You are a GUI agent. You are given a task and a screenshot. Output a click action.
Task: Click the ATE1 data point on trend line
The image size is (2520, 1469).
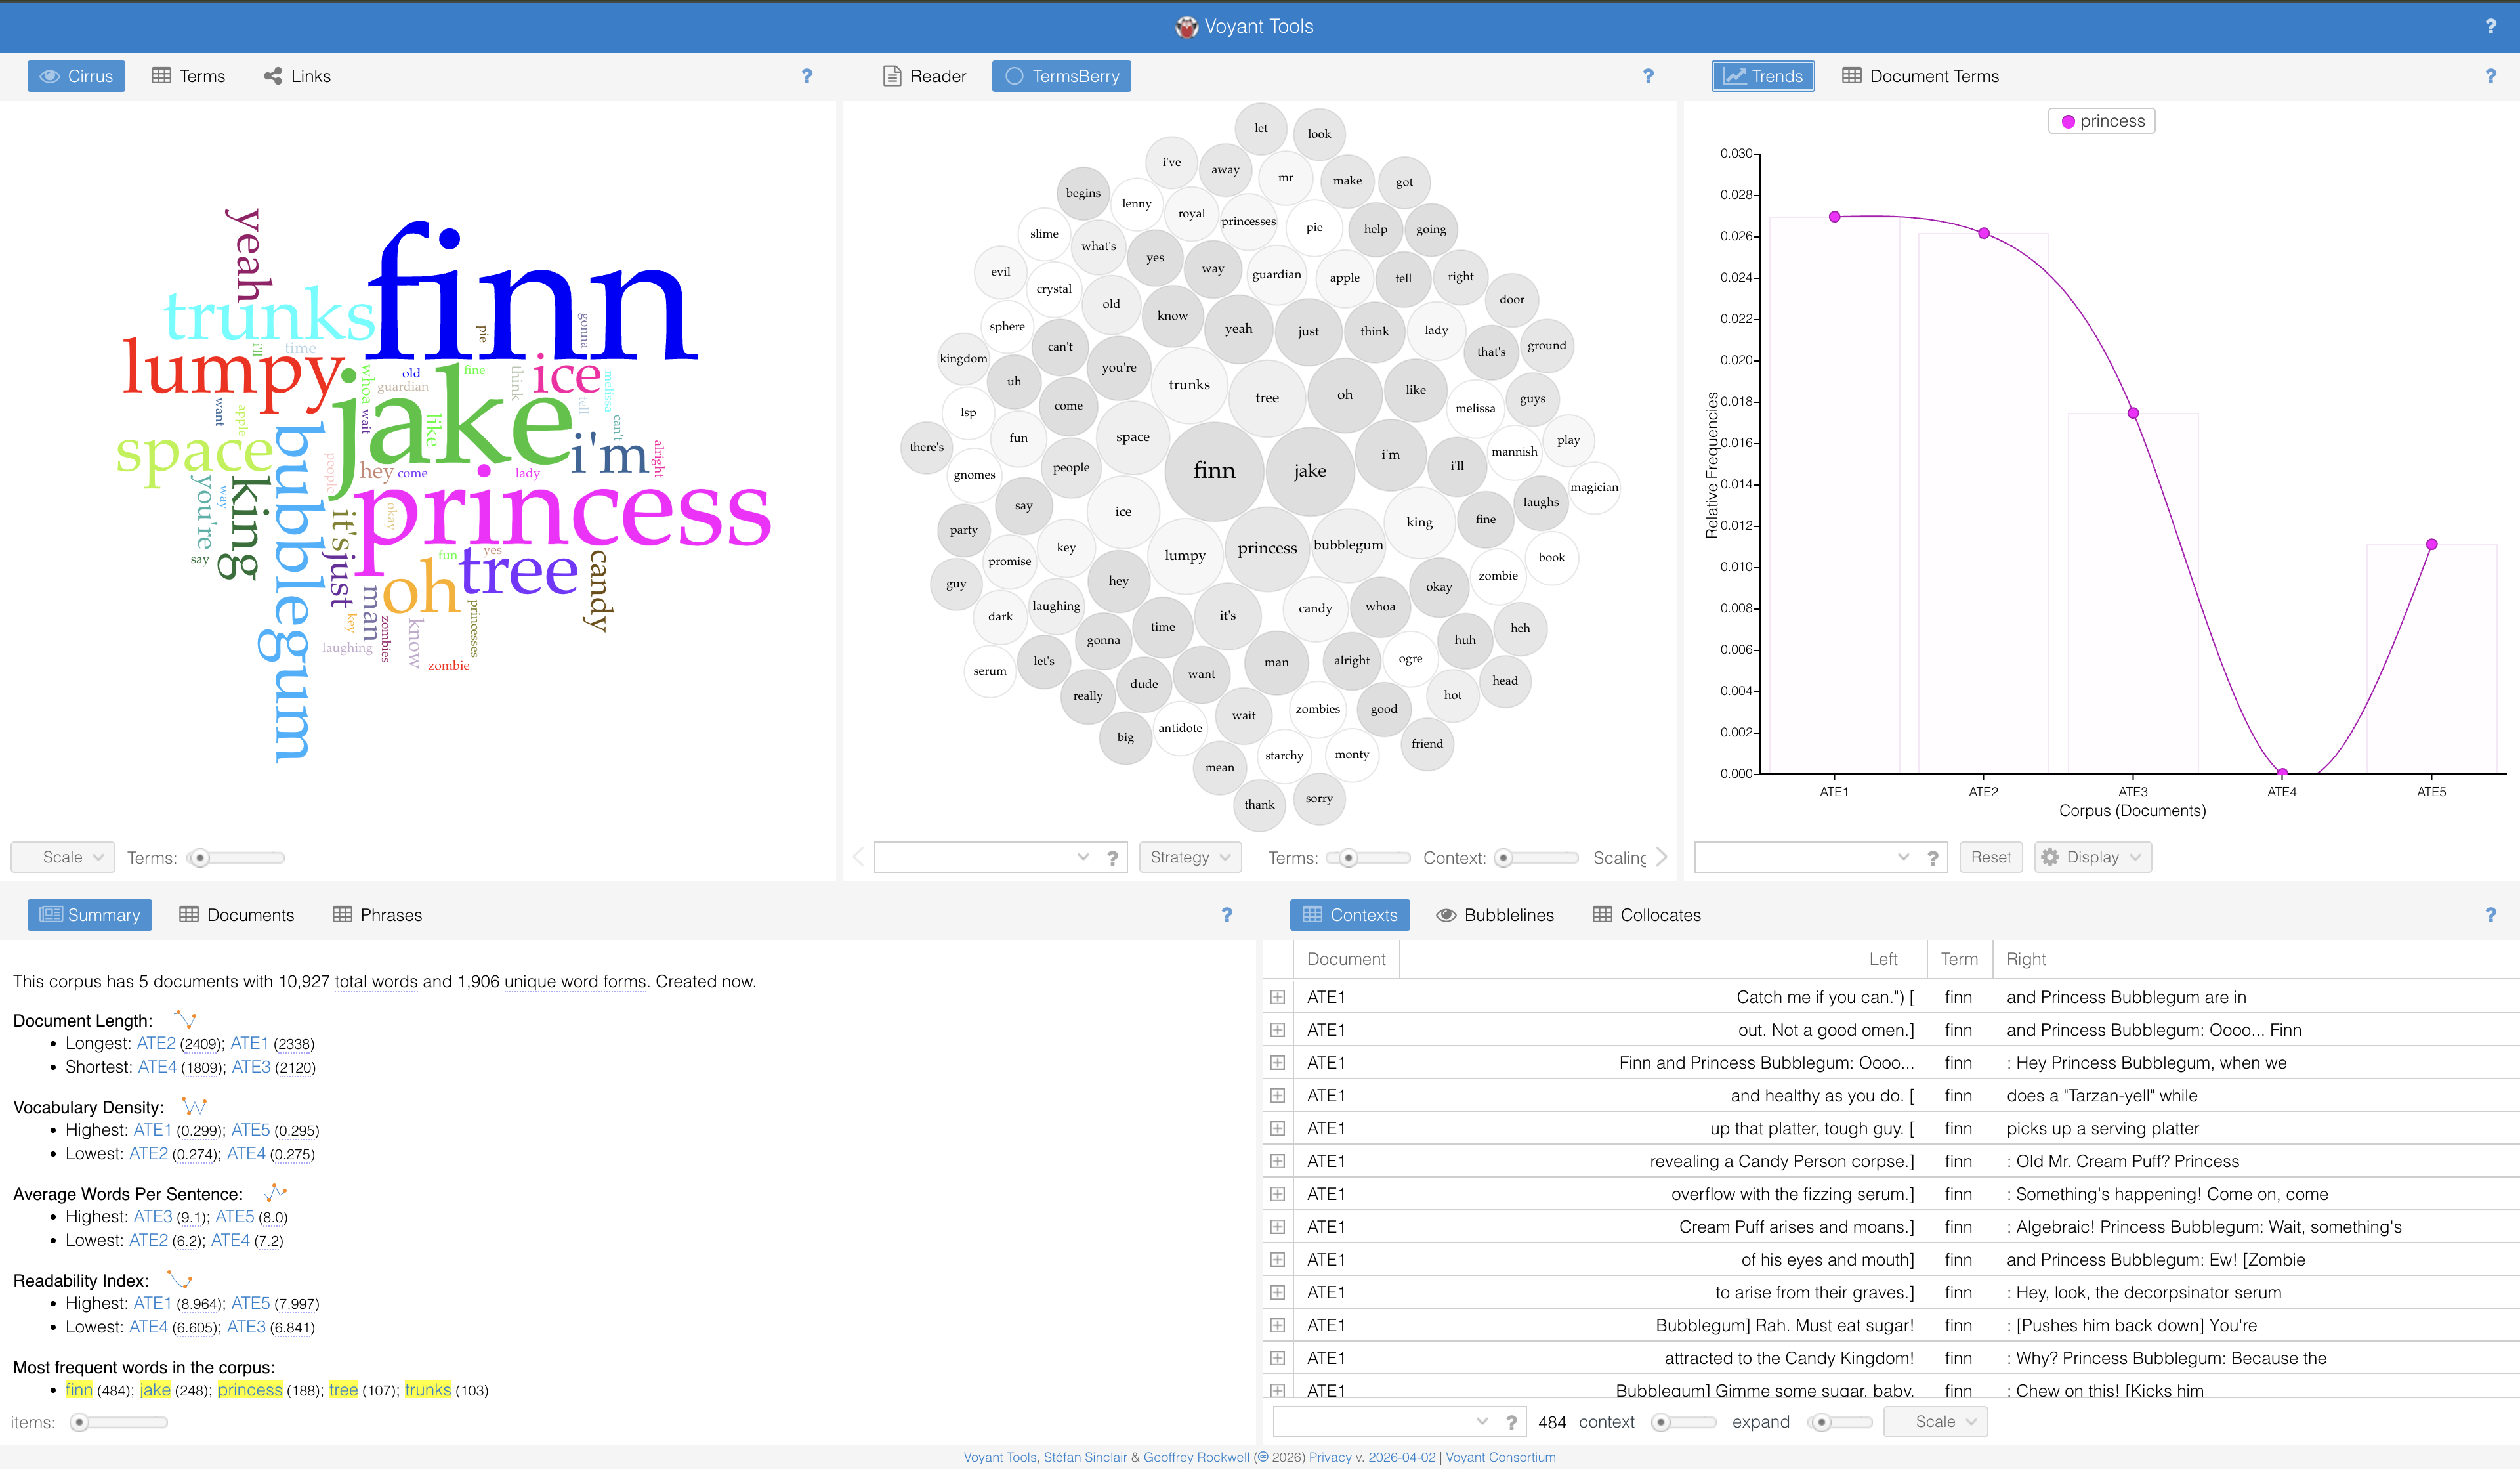click(x=1834, y=217)
